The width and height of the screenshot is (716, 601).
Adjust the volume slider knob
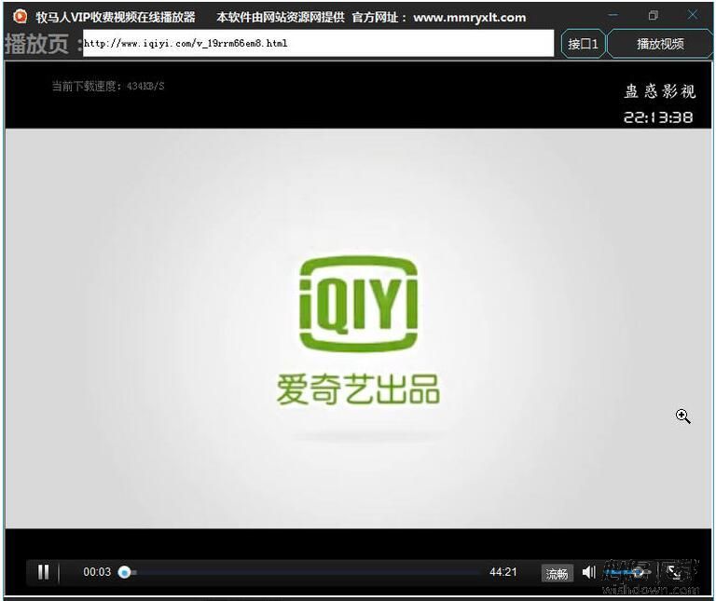click(639, 572)
